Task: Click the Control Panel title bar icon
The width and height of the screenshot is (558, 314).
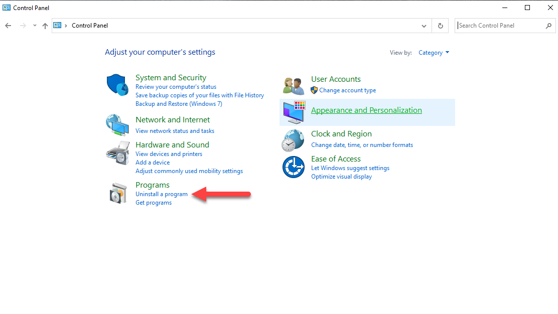Action: click(7, 8)
